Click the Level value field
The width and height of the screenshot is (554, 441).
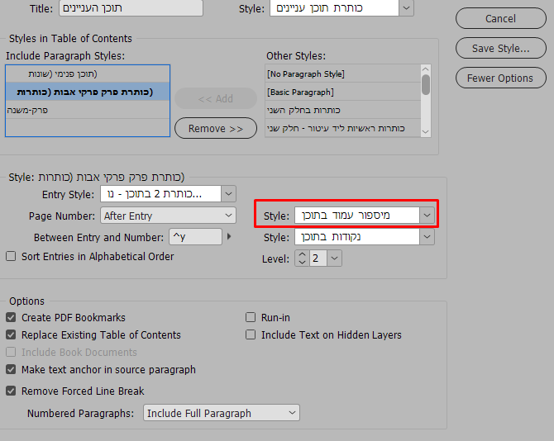[318, 258]
